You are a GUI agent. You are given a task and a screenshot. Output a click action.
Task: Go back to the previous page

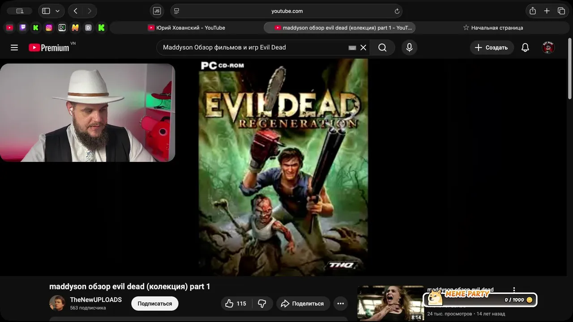click(75, 11)
